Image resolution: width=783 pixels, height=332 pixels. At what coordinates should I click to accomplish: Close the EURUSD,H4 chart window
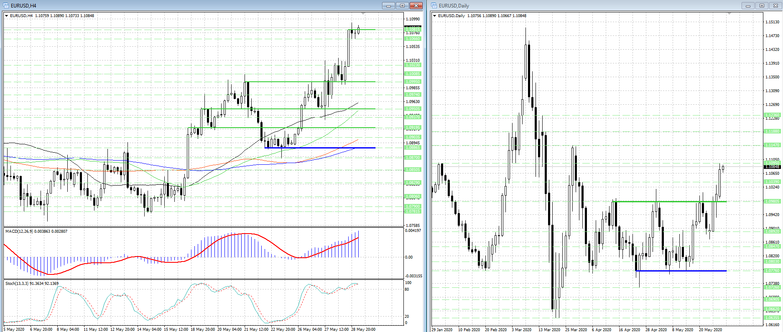tap(416, 5)
